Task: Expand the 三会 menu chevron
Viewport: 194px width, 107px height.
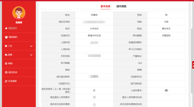Action: point(31,46)
